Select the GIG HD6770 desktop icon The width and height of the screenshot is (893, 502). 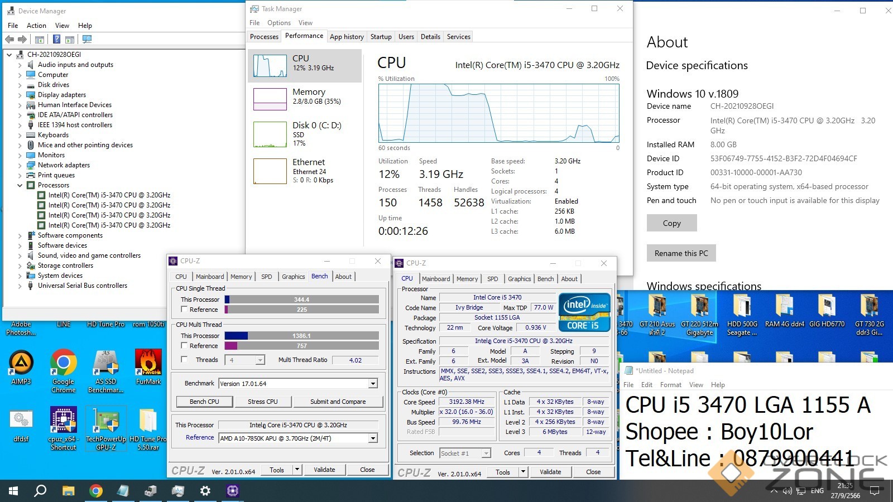pyautogui.click(x=827, y=311)
